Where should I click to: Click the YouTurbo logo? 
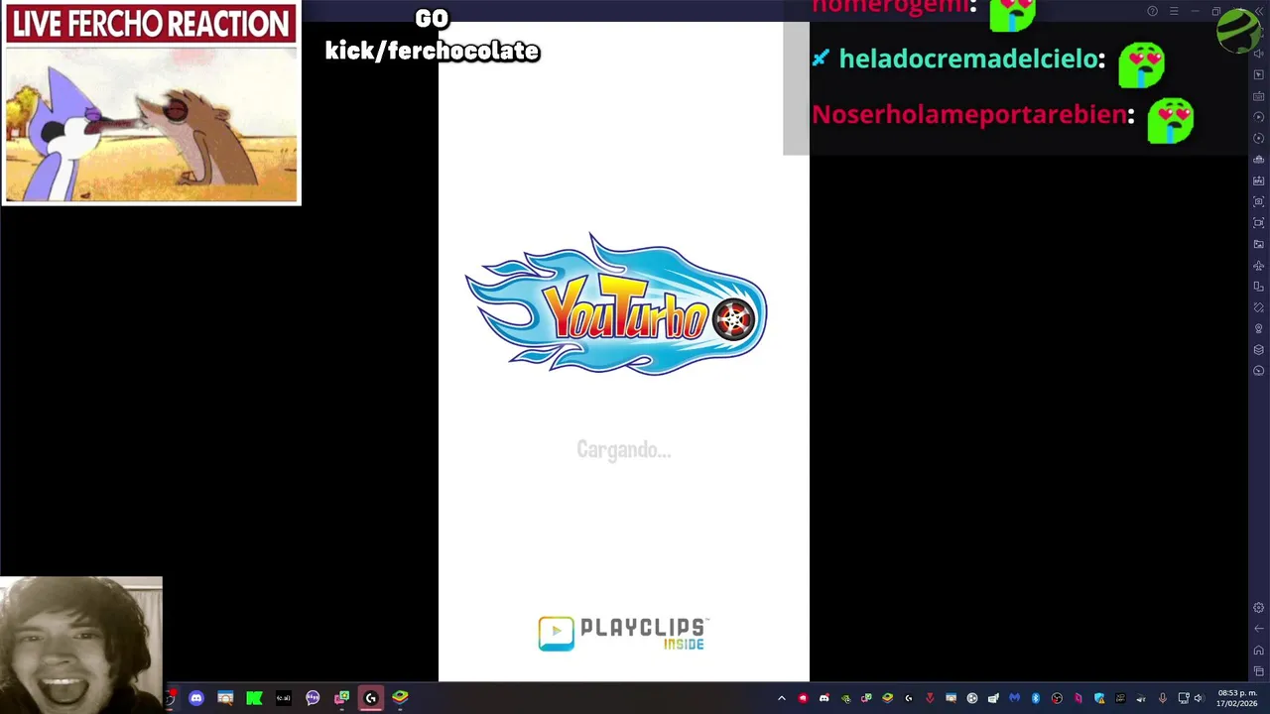[616, 305]
